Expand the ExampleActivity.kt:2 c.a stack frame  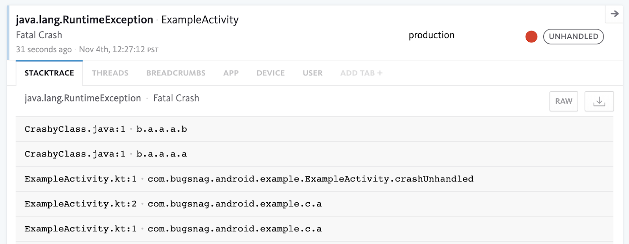314,204
